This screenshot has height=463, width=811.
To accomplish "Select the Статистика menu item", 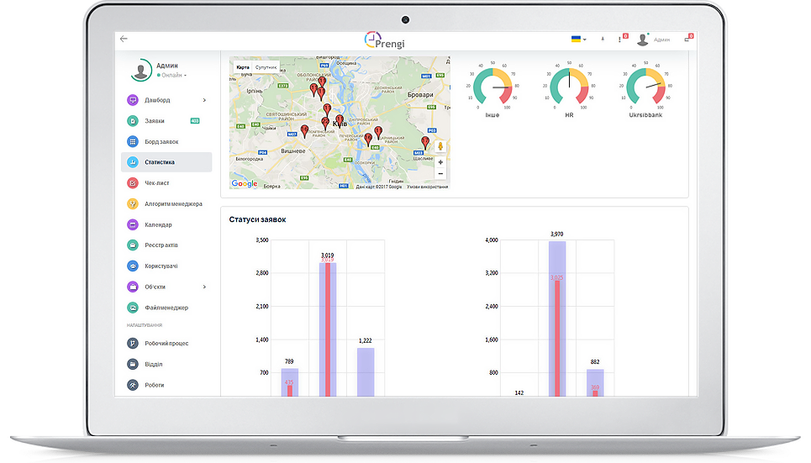I will point(160,162).
